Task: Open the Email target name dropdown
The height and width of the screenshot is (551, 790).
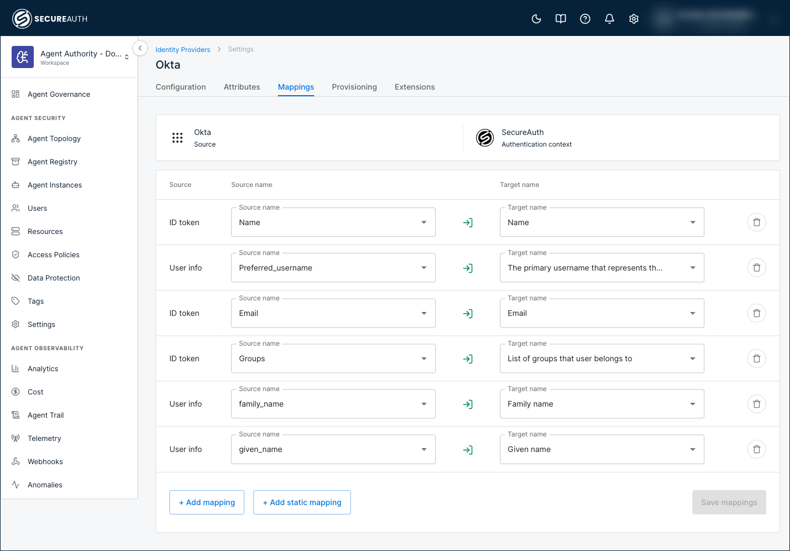Action: click(602, 313)
